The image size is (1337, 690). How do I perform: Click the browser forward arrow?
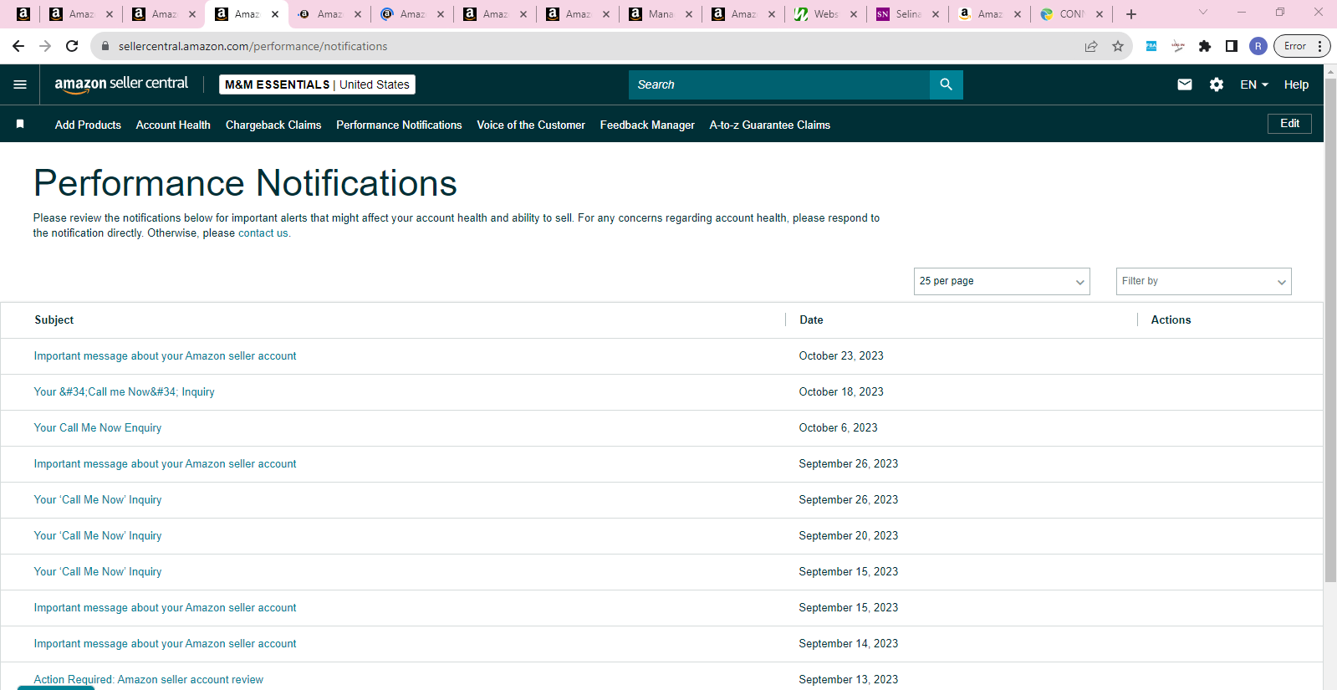[x=45, y=46]
